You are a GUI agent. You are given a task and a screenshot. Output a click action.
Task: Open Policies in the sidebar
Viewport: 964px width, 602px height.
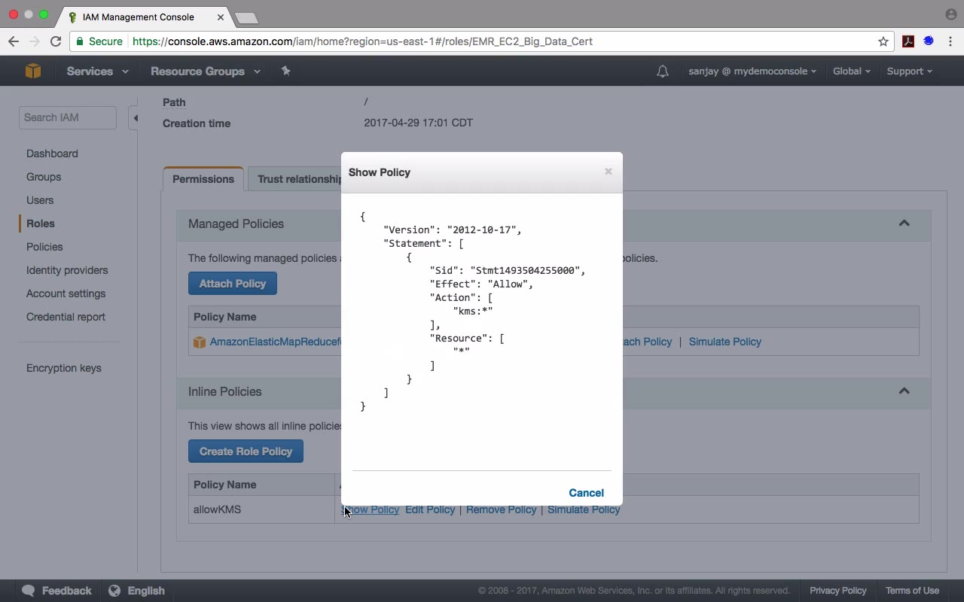point(44,247)
